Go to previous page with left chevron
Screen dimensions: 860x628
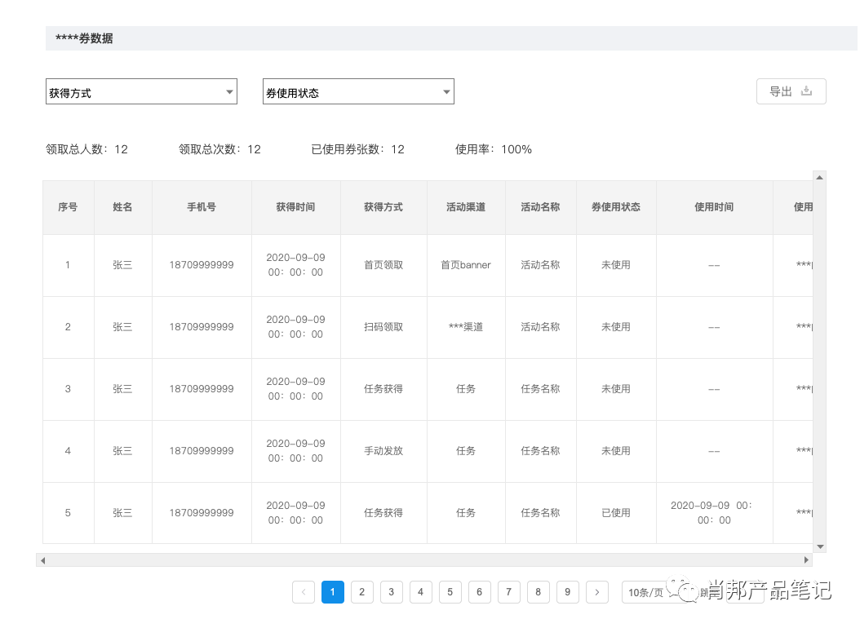point(304,592)
